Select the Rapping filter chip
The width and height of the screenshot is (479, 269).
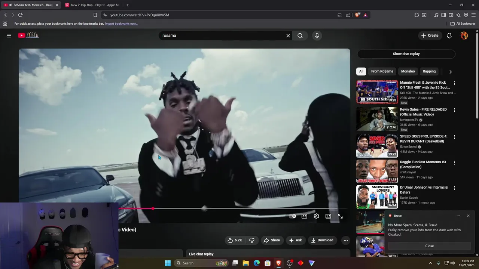pos(429,71)
